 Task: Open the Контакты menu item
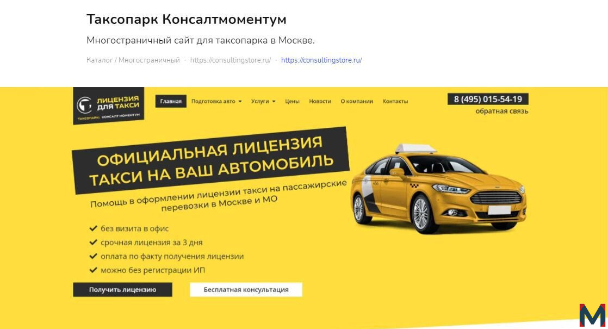(395, 101)
